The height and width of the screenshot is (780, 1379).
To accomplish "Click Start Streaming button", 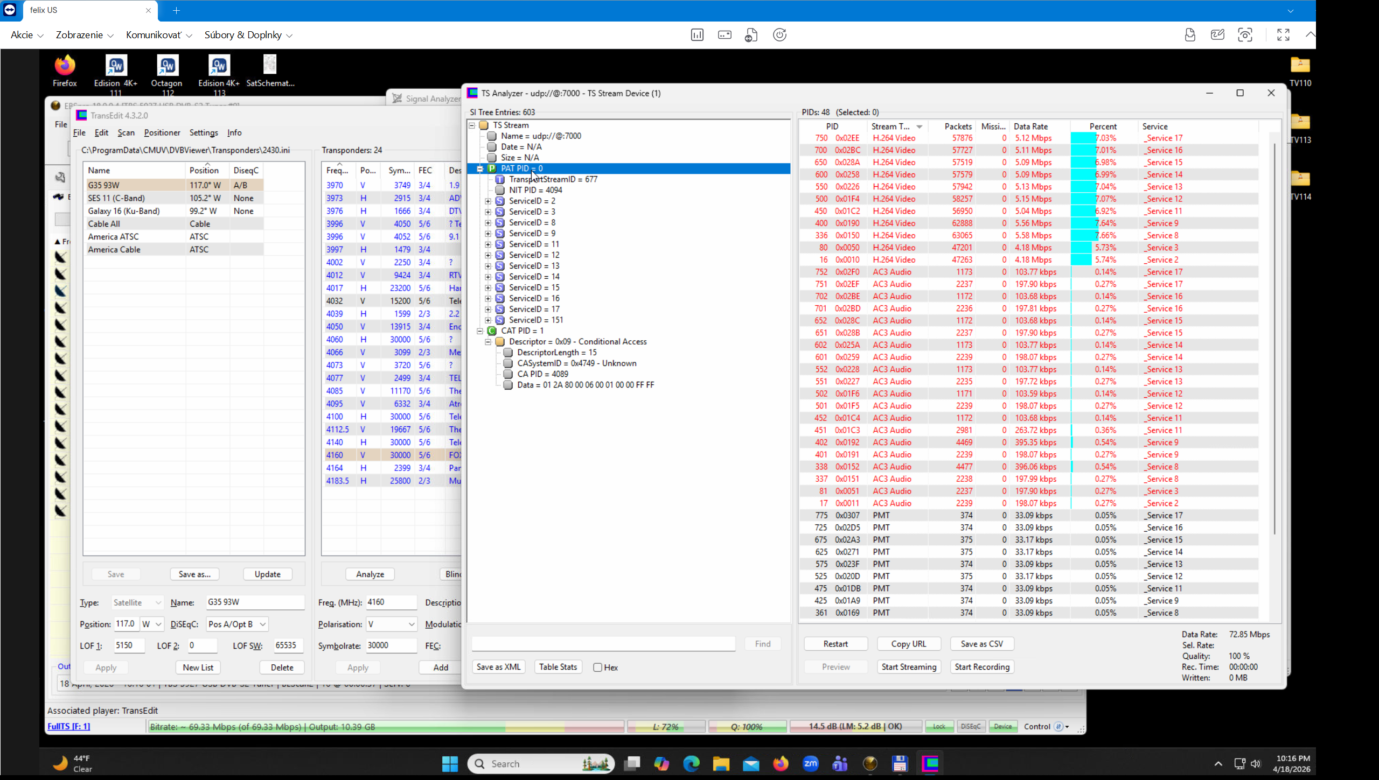I will point(909,667).
